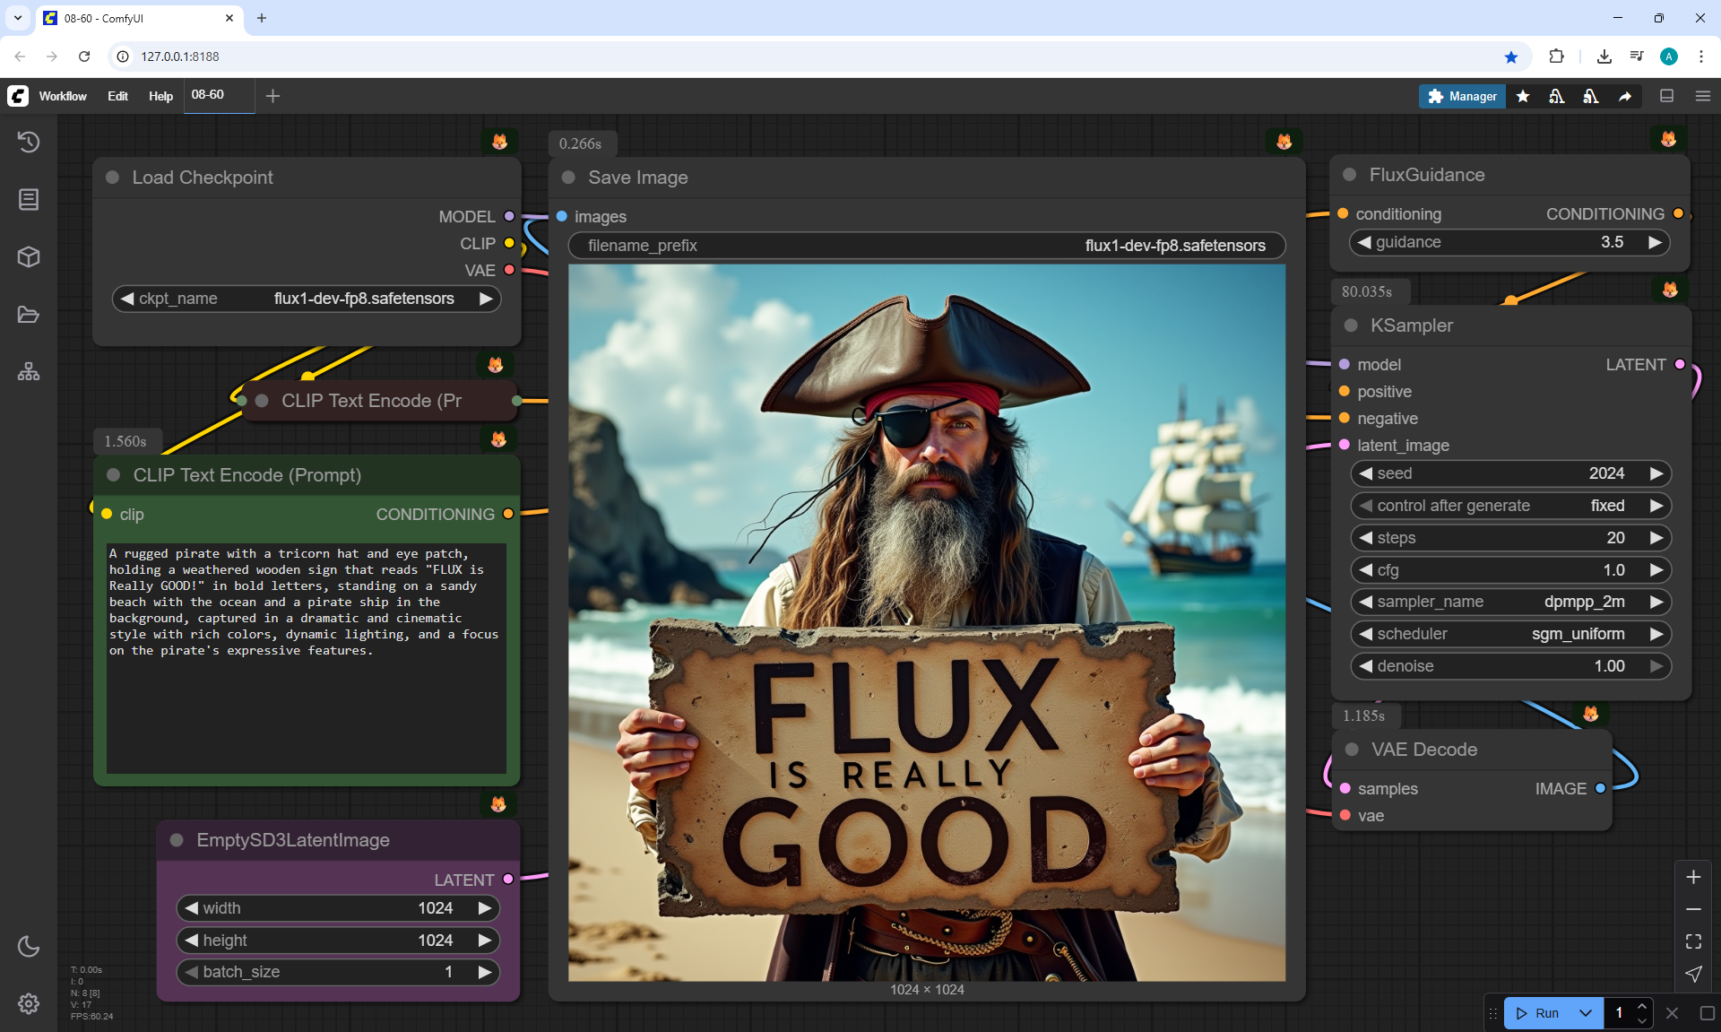The image size is (1721, 1032).
Task: Open the queue history sidebar icon
Action: click(x=29, y=142)
